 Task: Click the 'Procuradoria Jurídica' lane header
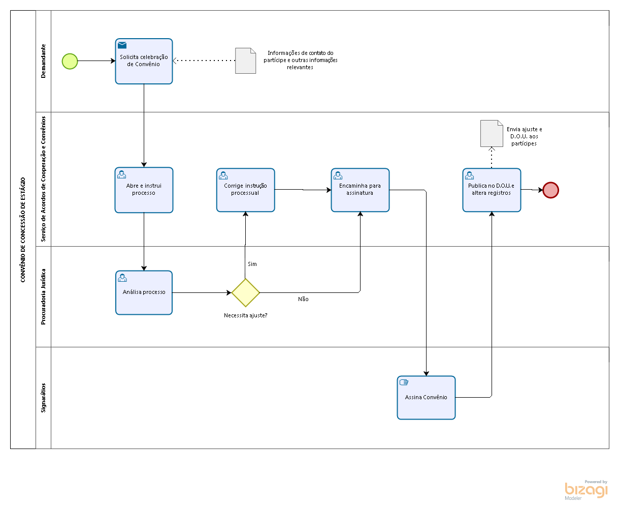click(x=43, y=296)
